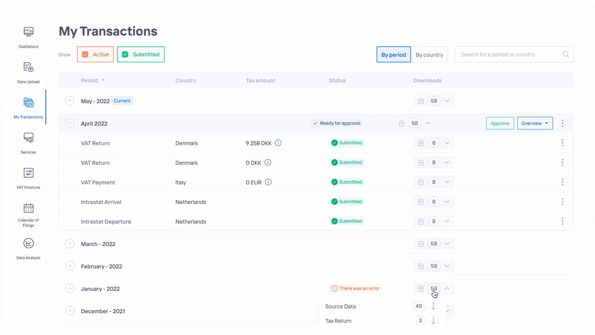Open the Calendar of Filings
The height and width of the screenshot is (335, 595).
[x=28, y=209]
